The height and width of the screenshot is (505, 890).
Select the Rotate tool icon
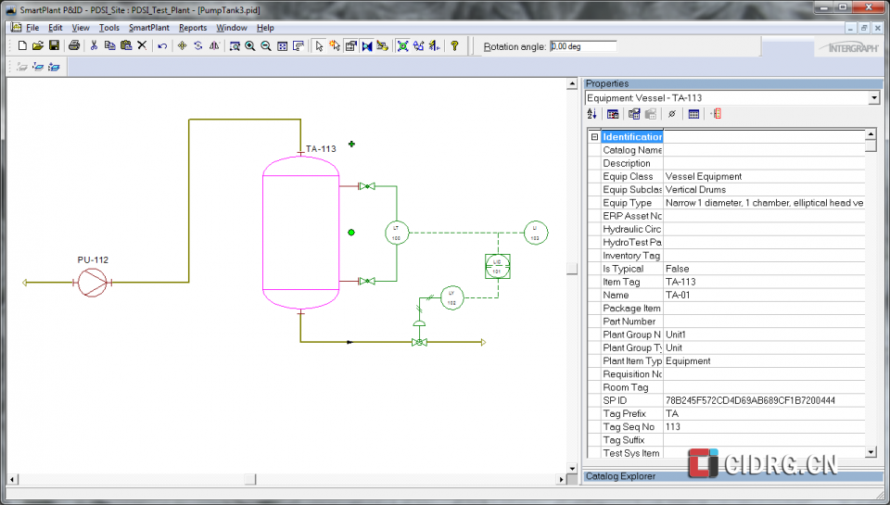(x=198, y=46)
